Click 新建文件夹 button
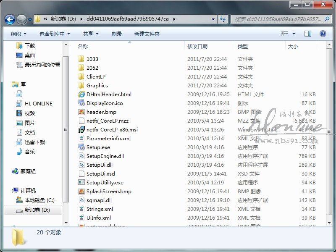This screenshot has width=336, height=252. click(147, 34)
